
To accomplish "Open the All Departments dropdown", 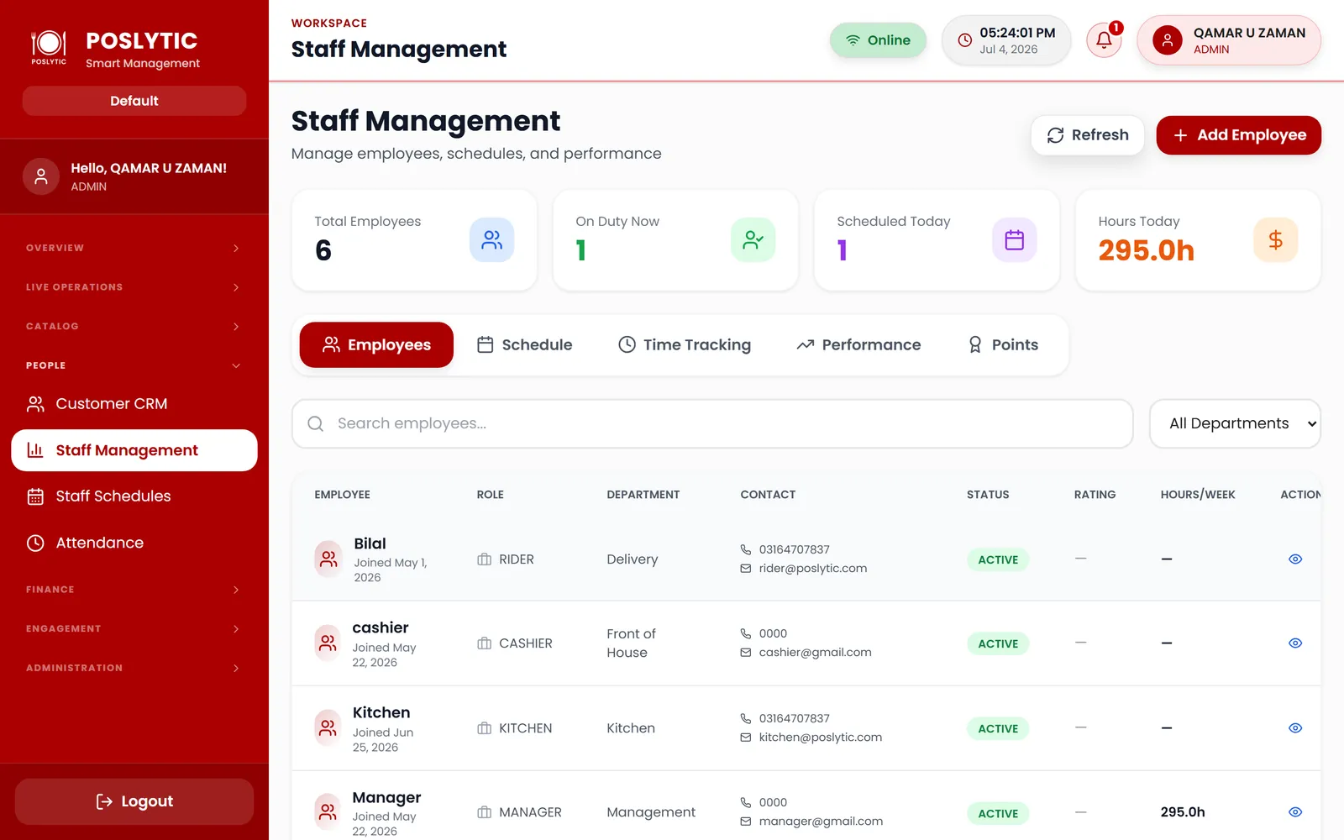I will pyautogui.click(x=1235, y=423).
